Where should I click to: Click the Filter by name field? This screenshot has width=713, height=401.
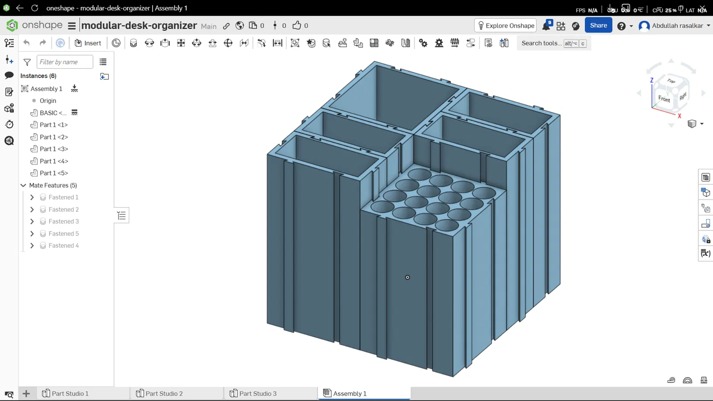pos(65,62)
